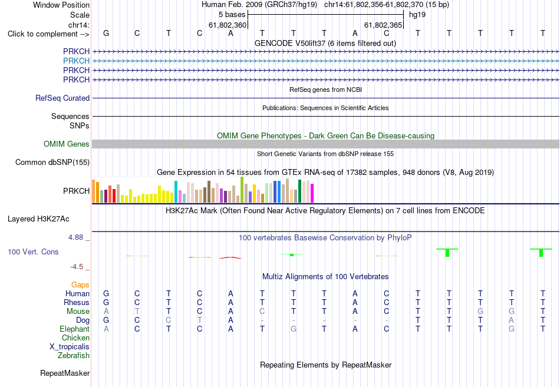Click the Zebrafish species label
Image resolution: width=560 pixels, height=387 pixels.
(74, 355)
